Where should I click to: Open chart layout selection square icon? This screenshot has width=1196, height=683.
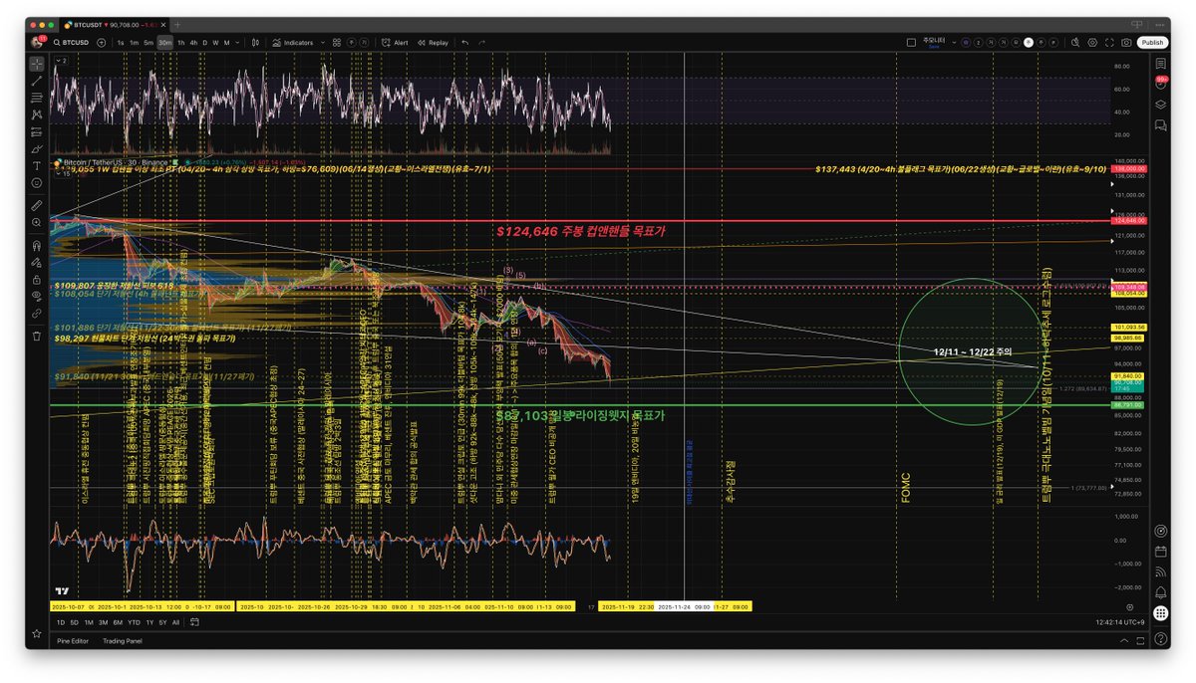[x=911, y=43]
